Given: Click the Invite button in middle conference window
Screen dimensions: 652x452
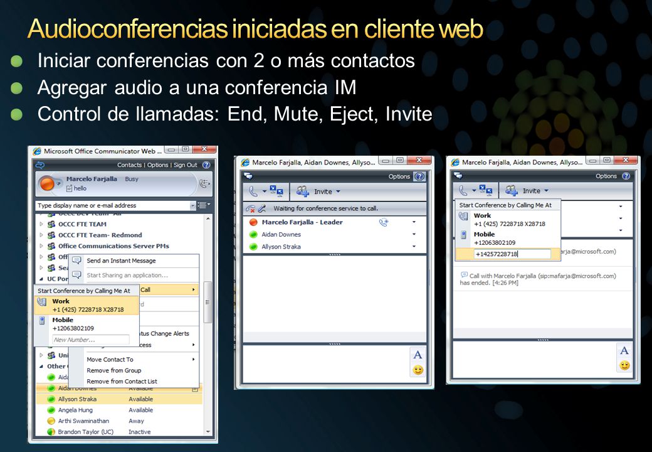Looking at the screenshot, I should 318,191.
